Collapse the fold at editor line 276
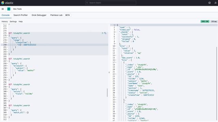Image resolution: width=218 pixels, height=122 pixels. tap(7, 36)
